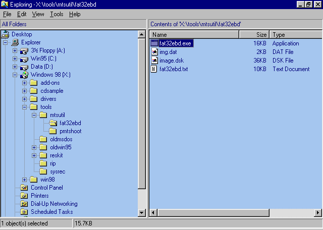
Task: Click the Printers folder icon
Action: (x=24, y=196)
